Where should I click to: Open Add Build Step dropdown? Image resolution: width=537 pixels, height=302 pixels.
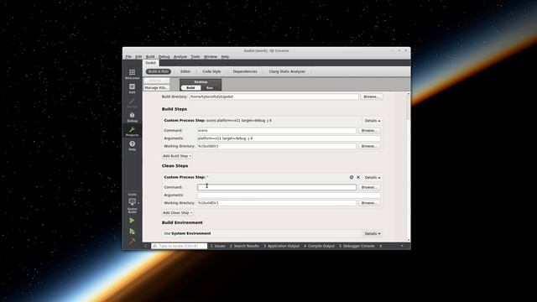coord(177,156)
